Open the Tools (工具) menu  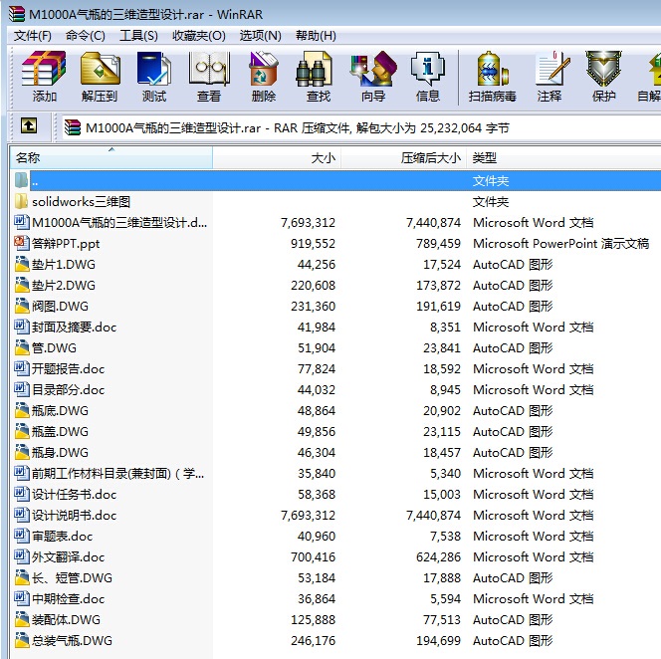coord(138,36)
